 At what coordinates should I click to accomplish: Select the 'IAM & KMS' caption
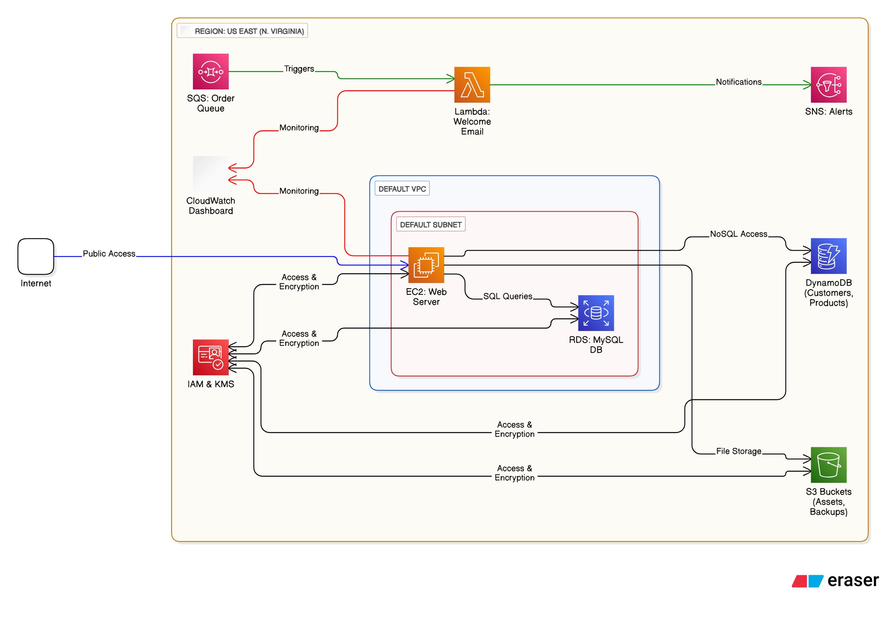[x=211, y=384]
